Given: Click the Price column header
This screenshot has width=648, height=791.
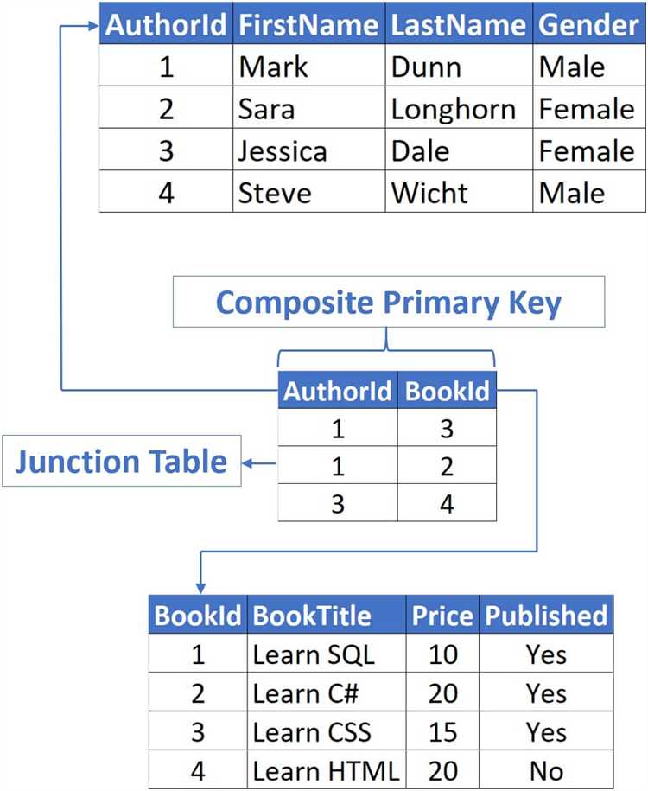Looking at the screenshot, I should pyautogui.click(x=442, y=616).
